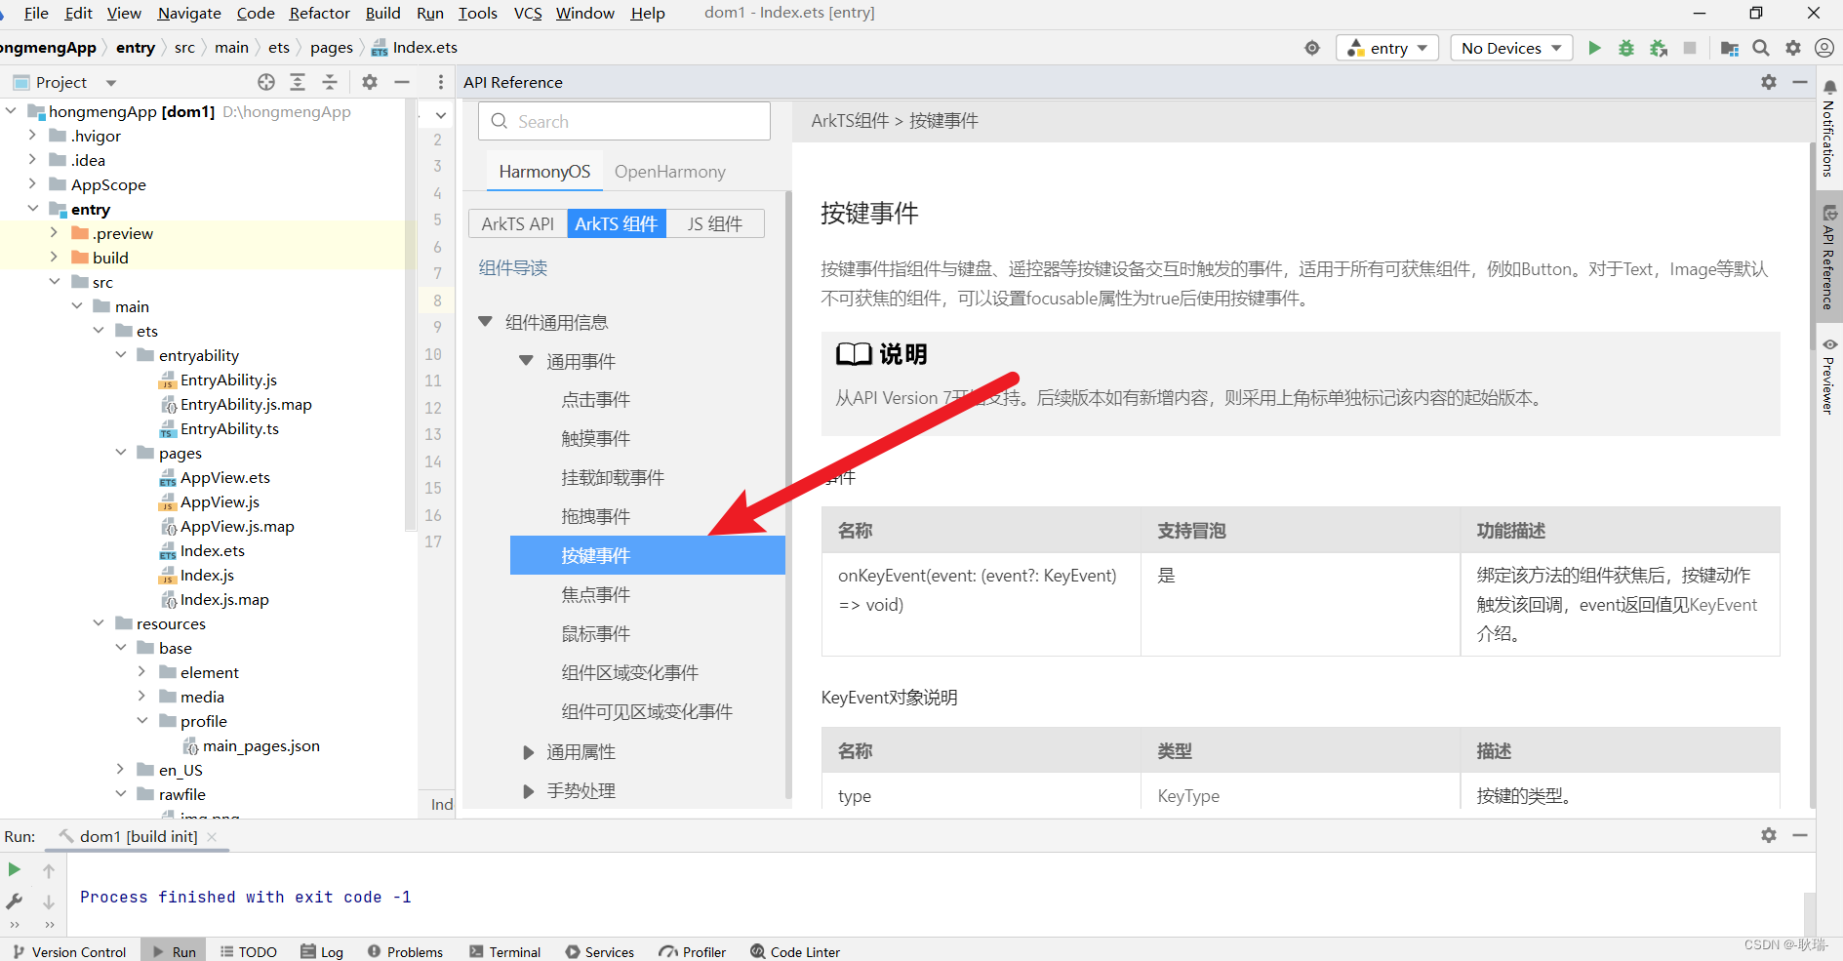
Task: Expand the 手势处理 subsection
Action: (528, 791)
